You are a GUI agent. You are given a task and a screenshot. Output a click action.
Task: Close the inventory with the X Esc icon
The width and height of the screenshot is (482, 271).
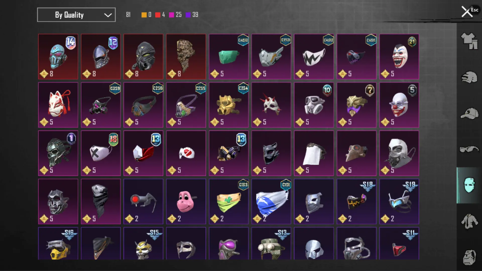click(x=469, y=11)
